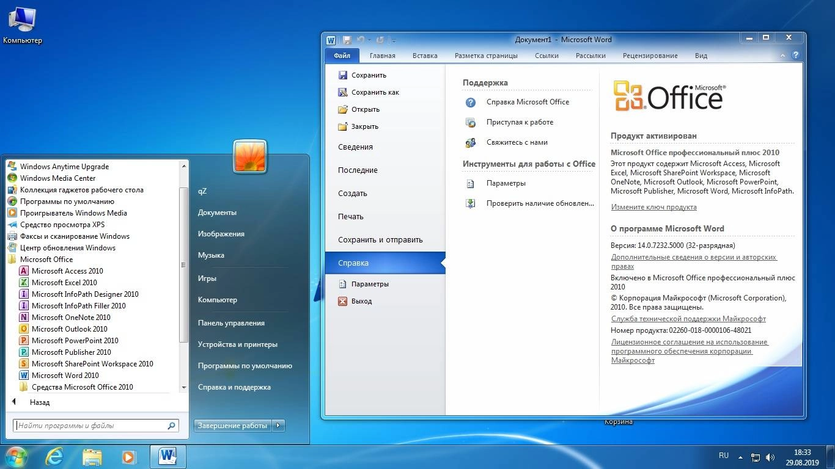Click the Windows Start orb
Screen dimensions: 835x469
tap(15, 457)
